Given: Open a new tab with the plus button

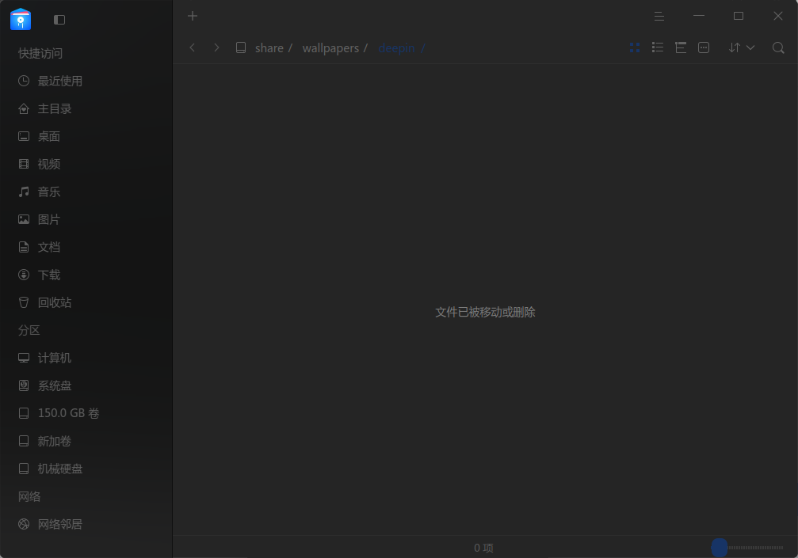Looking at the screenshot, I should [193, 17].
